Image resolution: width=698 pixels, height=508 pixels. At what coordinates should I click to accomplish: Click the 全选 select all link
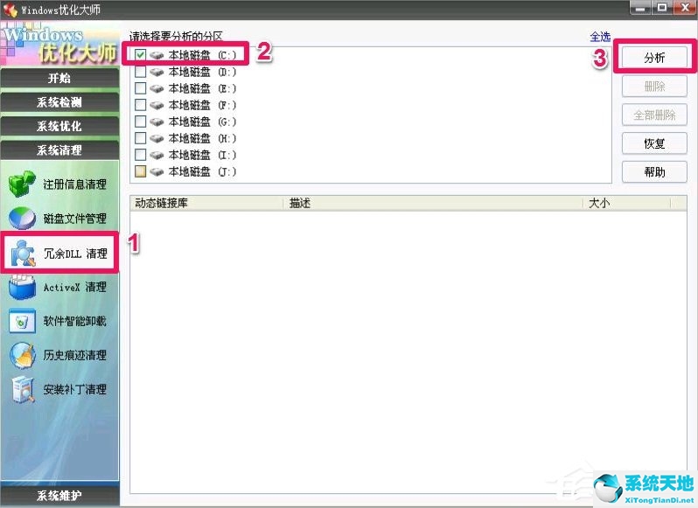point(600,37)
